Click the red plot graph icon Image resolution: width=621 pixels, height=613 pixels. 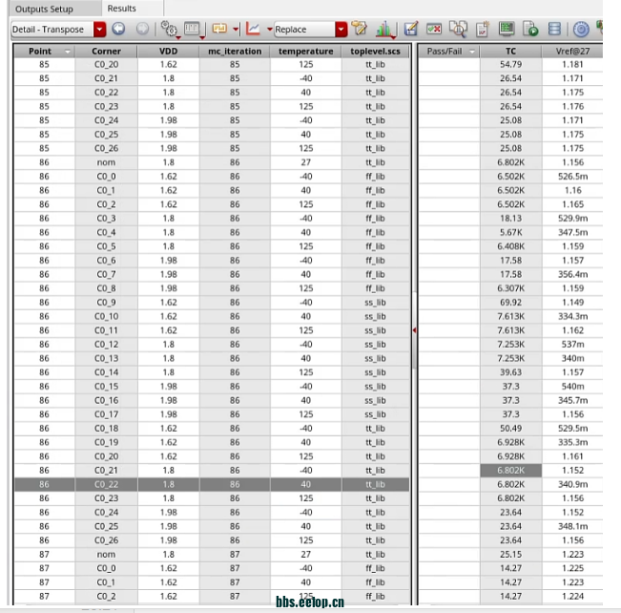tap(253, 29)
